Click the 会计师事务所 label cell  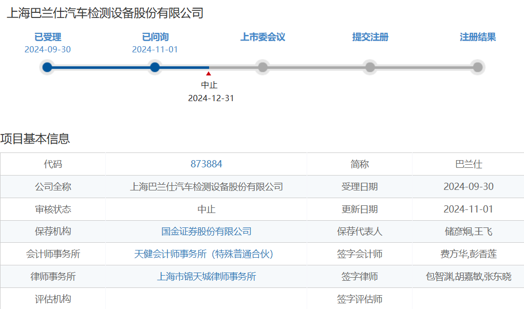pos(53,254)
